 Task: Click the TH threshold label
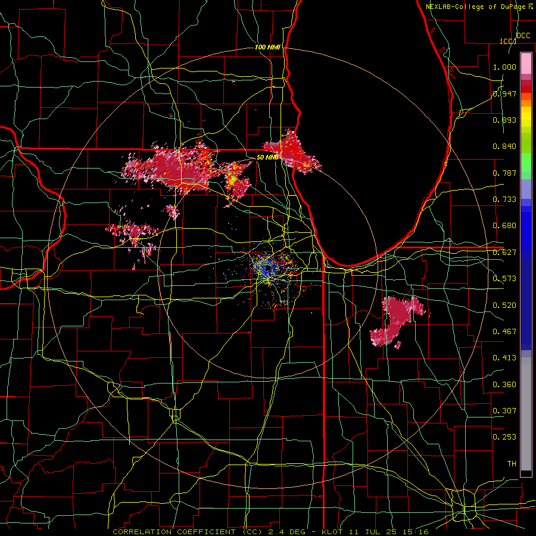pyautogui.click(x=512, y=464)
